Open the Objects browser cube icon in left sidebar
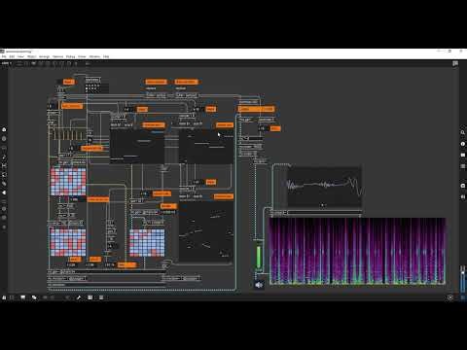Viewport: 467px width, 350px height. pos(4,129)
